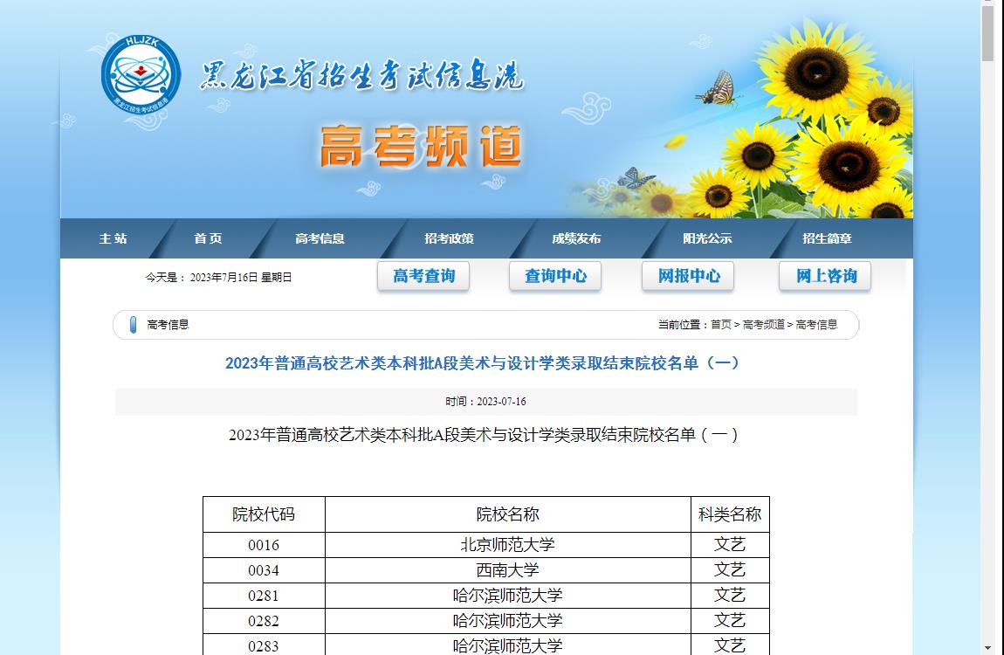Click the blue pill icon beside 高考信息

133,325
